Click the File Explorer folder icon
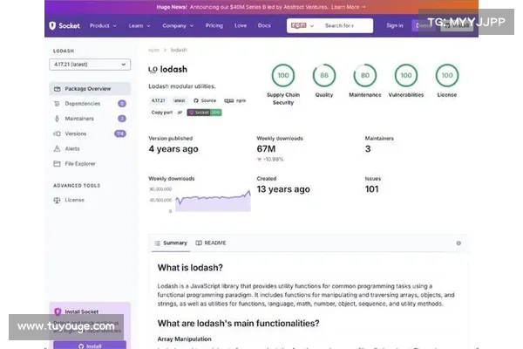The width and height of the screenshot is (523, 349). coord(57,164)
